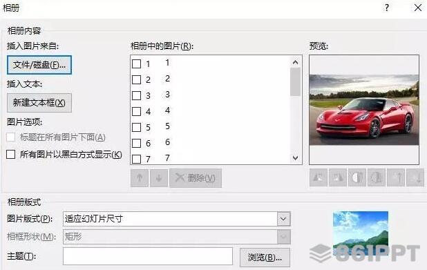Expand the 图片版式 dropdown arrow
The width and height of the screenshot is (427, 270).
283,219
